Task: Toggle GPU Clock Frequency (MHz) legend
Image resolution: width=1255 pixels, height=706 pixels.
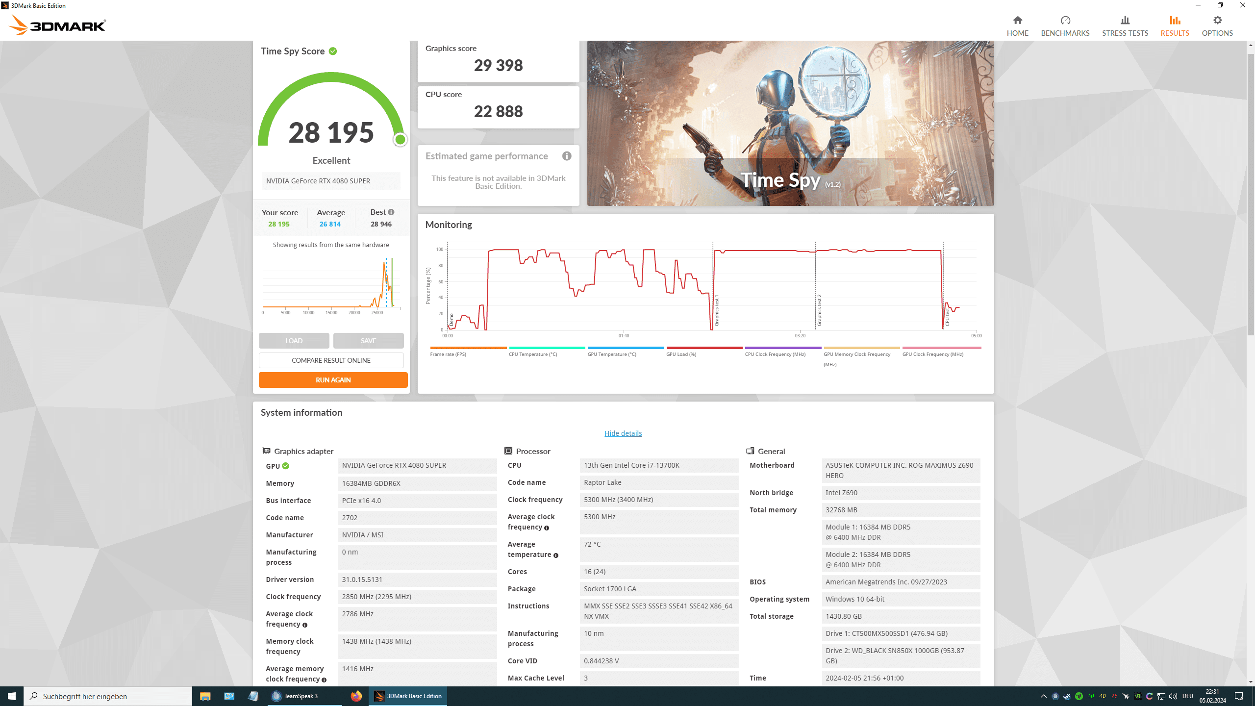Action: click(942, 352)
